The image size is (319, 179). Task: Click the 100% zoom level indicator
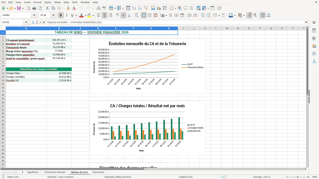314,177
